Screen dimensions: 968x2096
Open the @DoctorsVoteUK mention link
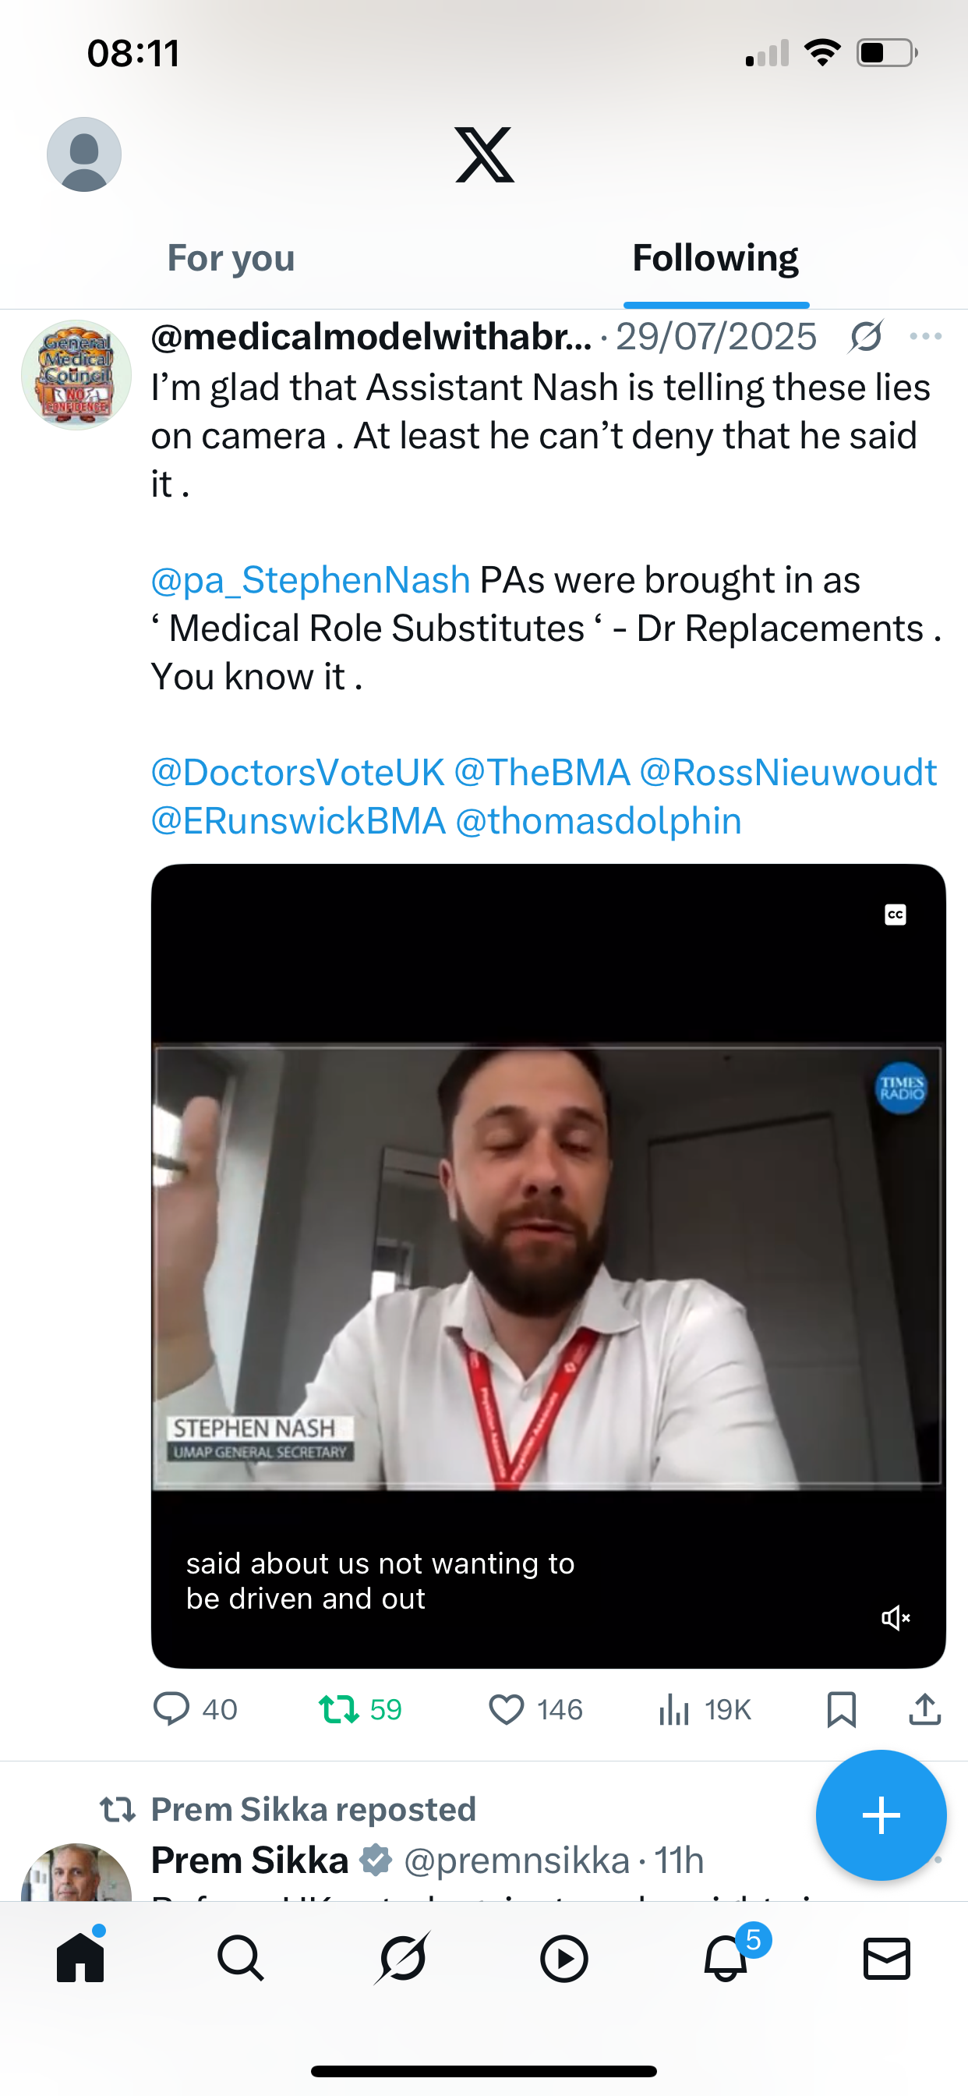[298, 772]
